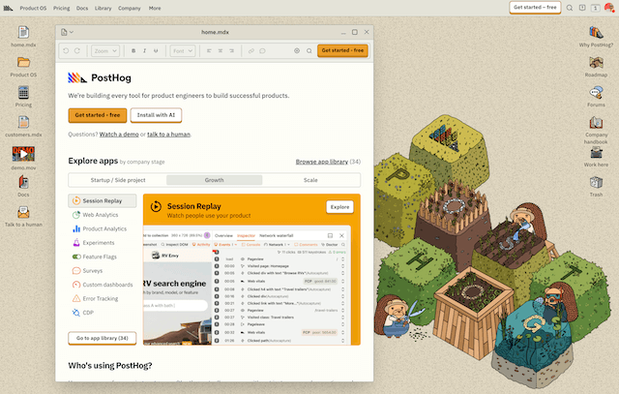Image resolution: width=619 pixels, height=394 pixels.
Task: Select Web Analytics in app list
Action: click(x=103, y=215)
